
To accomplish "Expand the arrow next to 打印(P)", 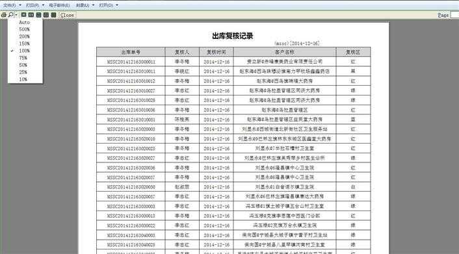I will coord(43,5).
